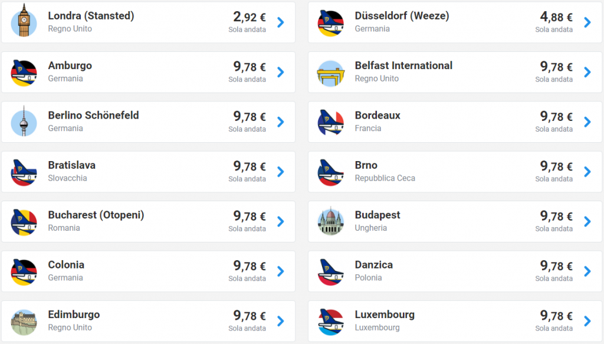Click the plane tail icon beside Amburgo
The image size is (604, 344).
point(24,73)
